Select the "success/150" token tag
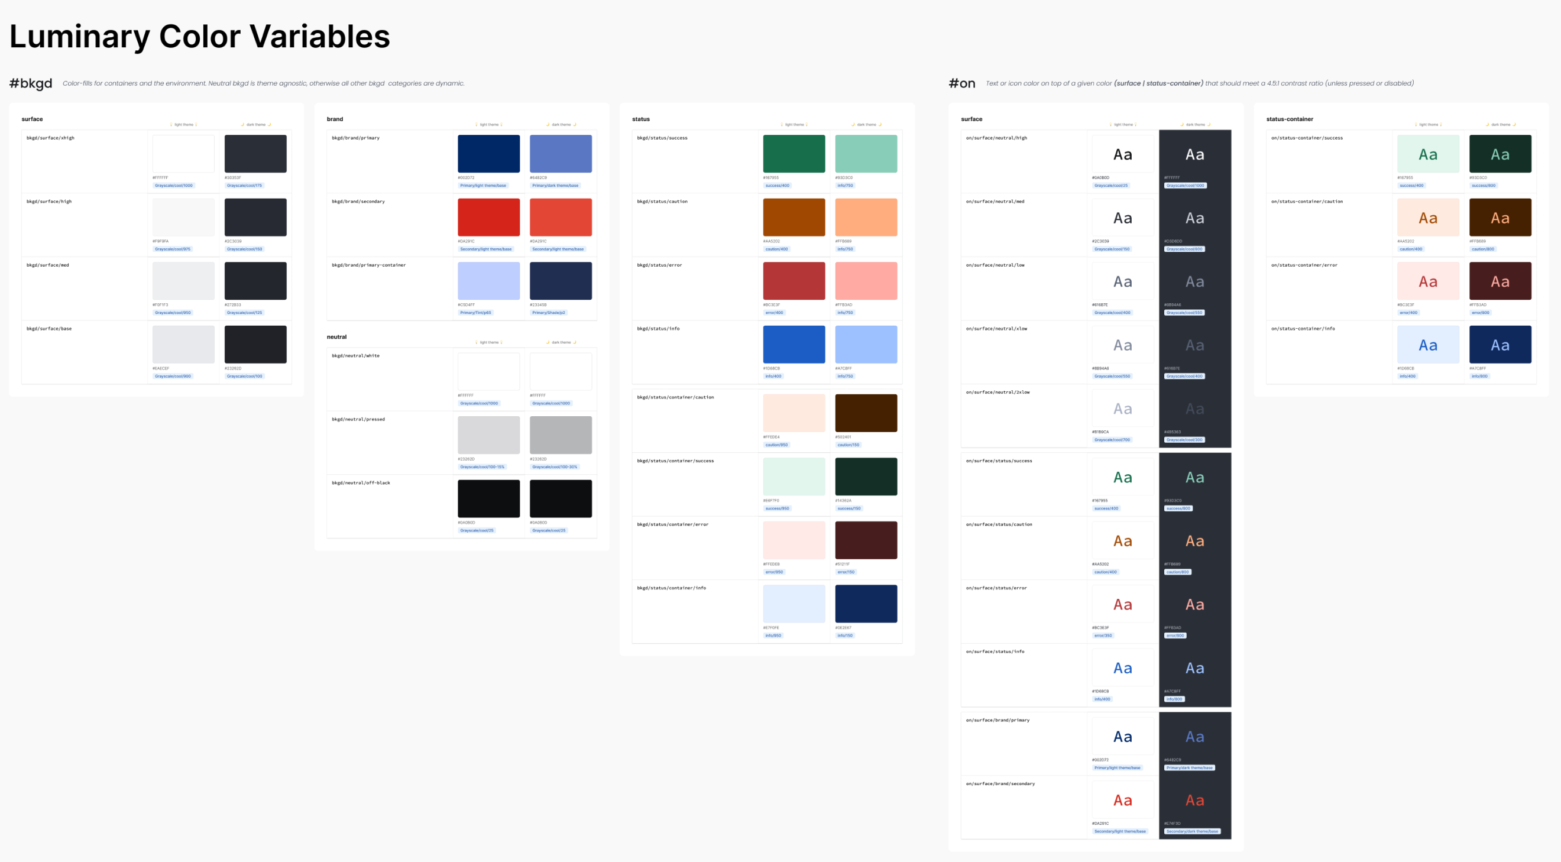 click(x=849, y=508)
